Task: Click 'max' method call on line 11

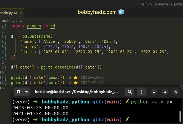Action: click(x=54, y=77)
